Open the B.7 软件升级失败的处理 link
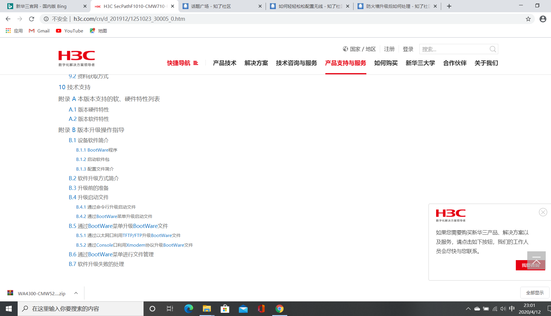 pos(96,264)
